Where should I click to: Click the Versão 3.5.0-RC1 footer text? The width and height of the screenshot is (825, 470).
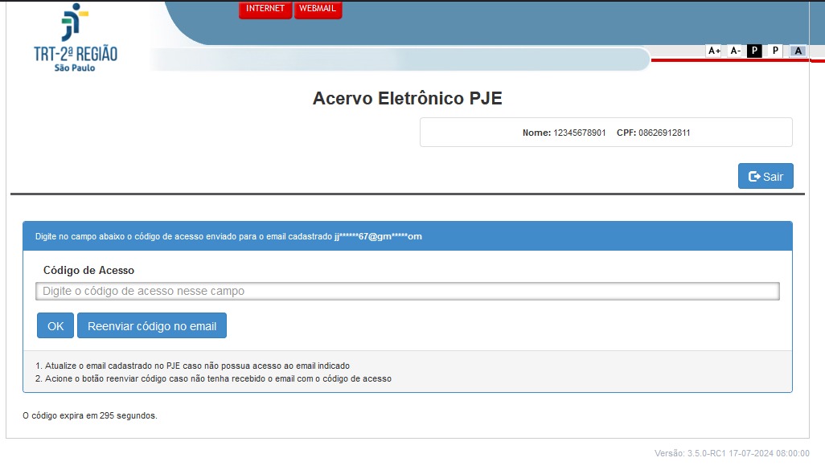(x=732, y=453)
